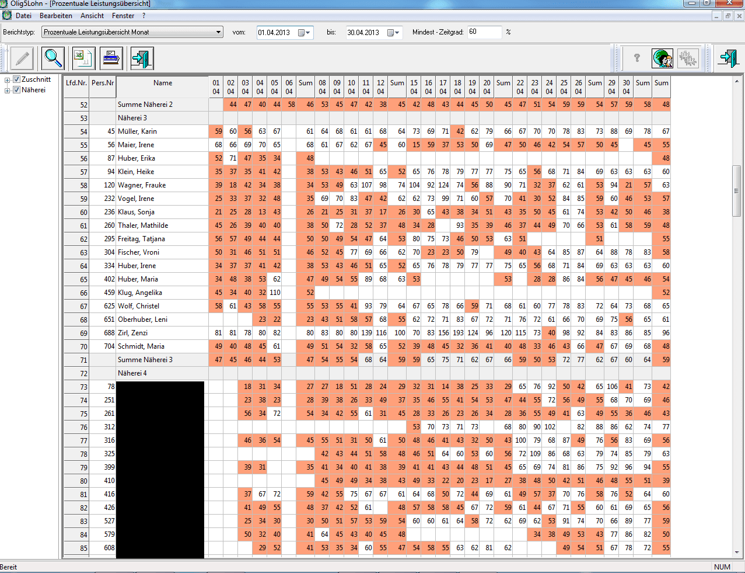Toggle the Näherei checkbox
Image resolution: width=745 pixels, height=573 pixels.
tap(17, 90)
